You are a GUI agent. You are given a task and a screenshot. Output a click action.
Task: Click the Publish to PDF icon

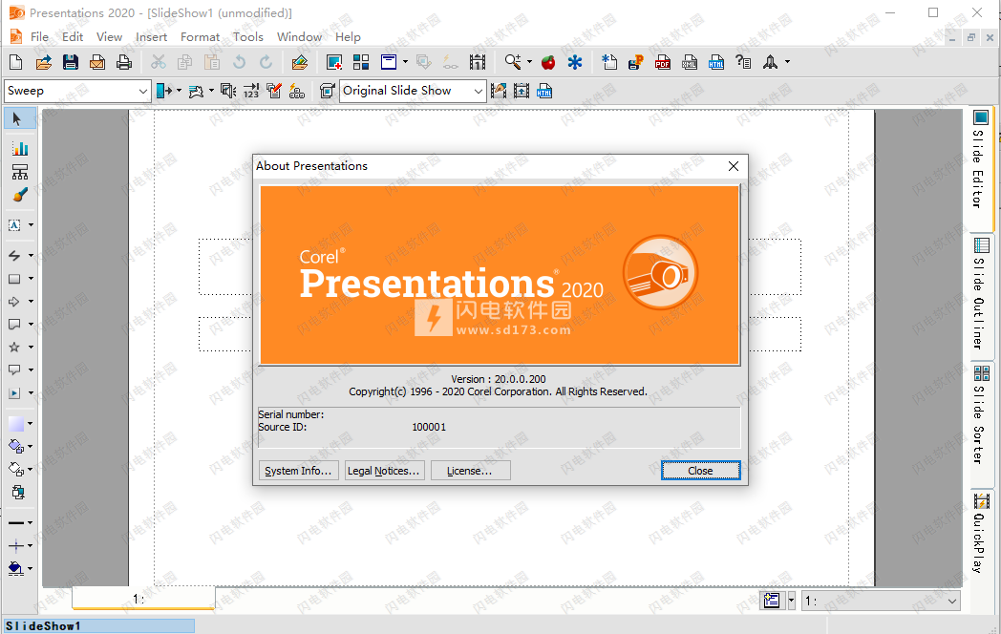click(663, 62)
